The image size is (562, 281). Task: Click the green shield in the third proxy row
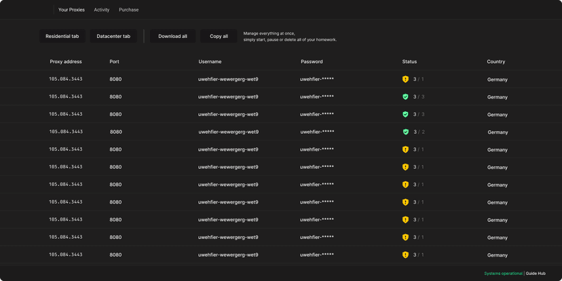pos(405,115)
